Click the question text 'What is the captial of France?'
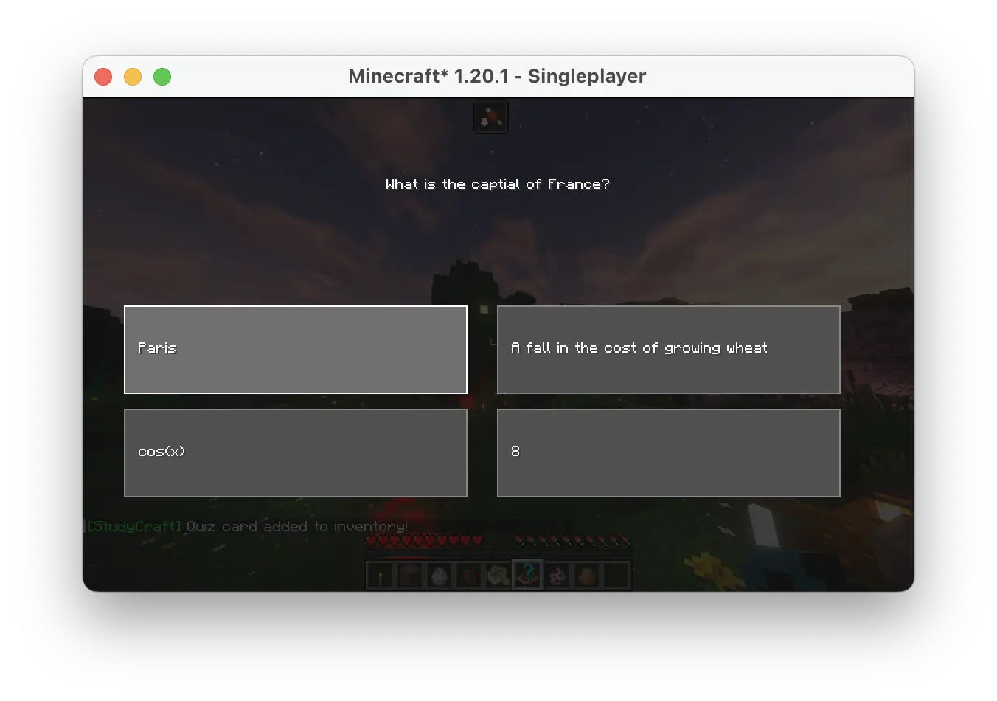997x701 pixels. click(x=498, y=184)
